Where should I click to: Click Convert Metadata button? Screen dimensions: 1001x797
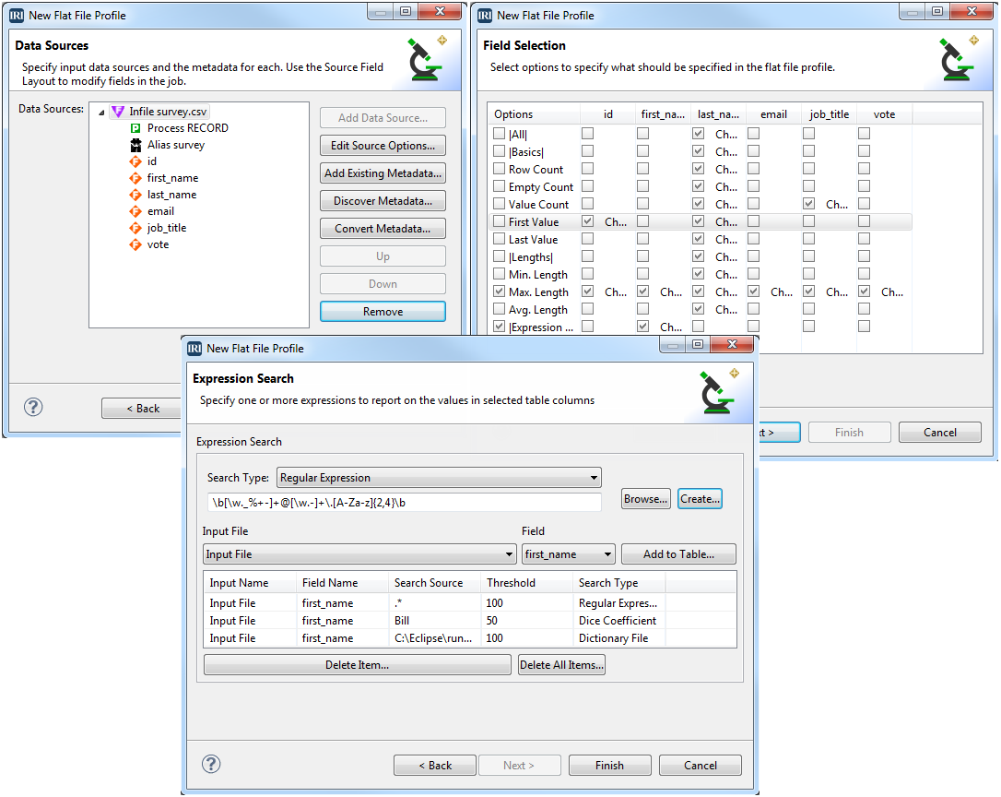click(x=383, y=228)
